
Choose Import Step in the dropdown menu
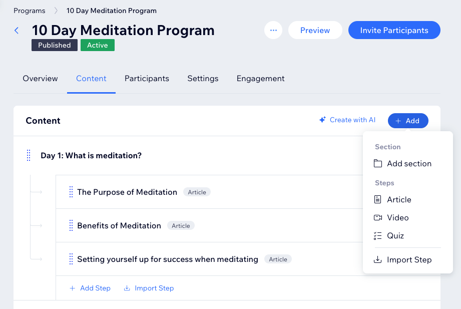408,259
